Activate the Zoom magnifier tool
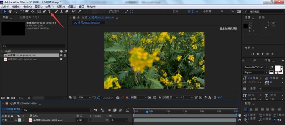Image resolution: width=285 pixels, height=125 pixels. [x=15, y=11]
